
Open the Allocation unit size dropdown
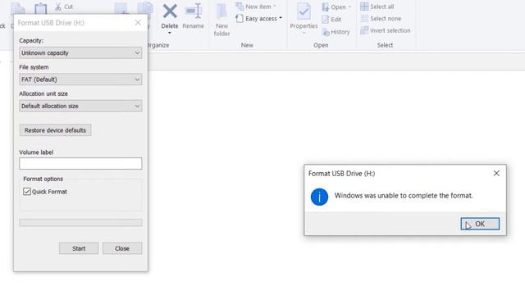point(80,106)
